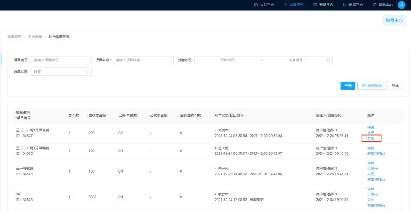
Task: Pick the 结束时间 end date field
Action: pos(295,60)
